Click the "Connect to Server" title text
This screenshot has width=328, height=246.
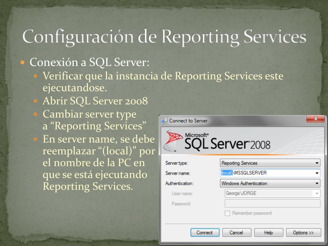tap(188, 121)
